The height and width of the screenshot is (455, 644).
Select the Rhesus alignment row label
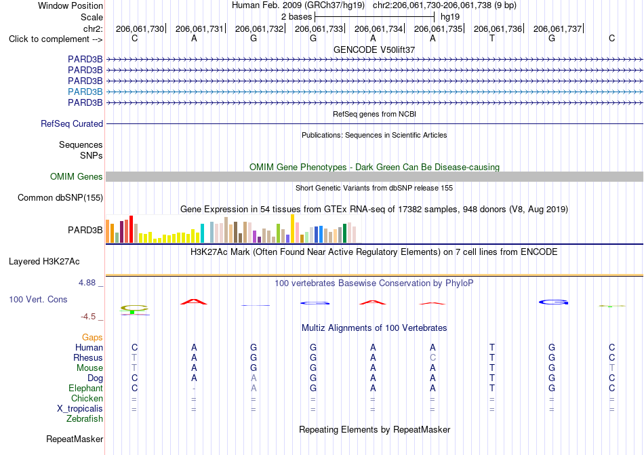[88, 357]
